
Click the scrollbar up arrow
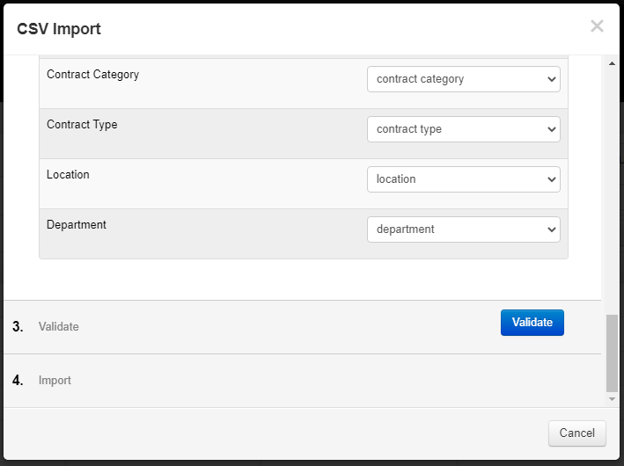[612, 63]
